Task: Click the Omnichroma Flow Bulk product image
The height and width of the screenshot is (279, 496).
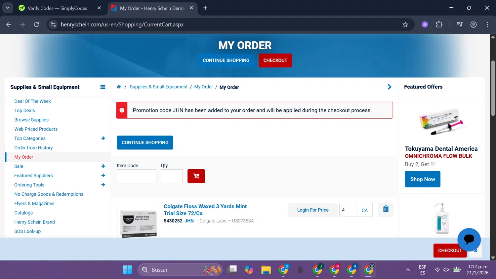Action: (442, 121)
